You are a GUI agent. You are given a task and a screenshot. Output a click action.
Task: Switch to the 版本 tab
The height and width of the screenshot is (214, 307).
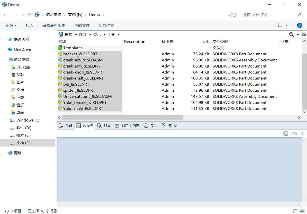coord(104,126)
